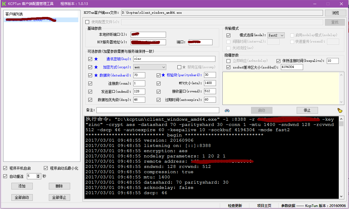The width and height of the screenshot is (349, 209).
Task: Click the 参数依据 KcpTun 版本 status text
Action: pos(313,206)
